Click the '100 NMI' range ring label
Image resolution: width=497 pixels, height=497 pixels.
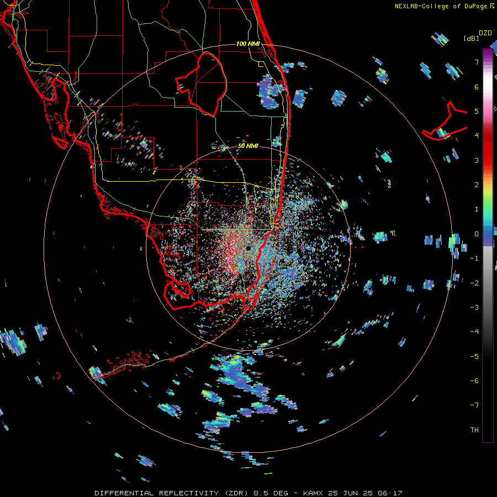coord(248,44)
